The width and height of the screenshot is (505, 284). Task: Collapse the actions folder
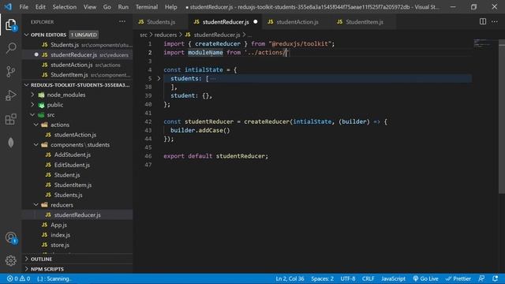[x=36, y=125]
